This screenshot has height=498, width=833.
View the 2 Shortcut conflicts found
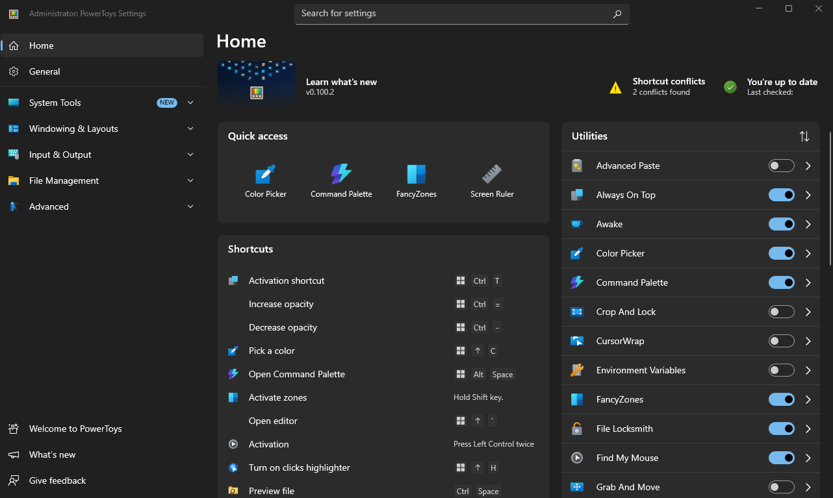pyautogui.click(x=656, y=86)
